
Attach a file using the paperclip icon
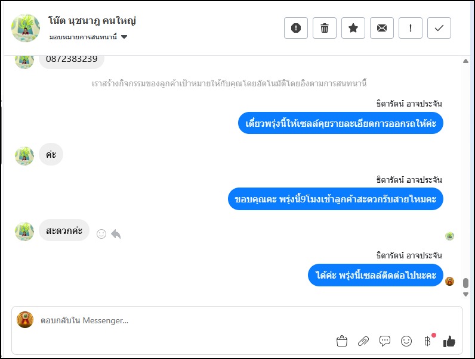tap(363, 341)
